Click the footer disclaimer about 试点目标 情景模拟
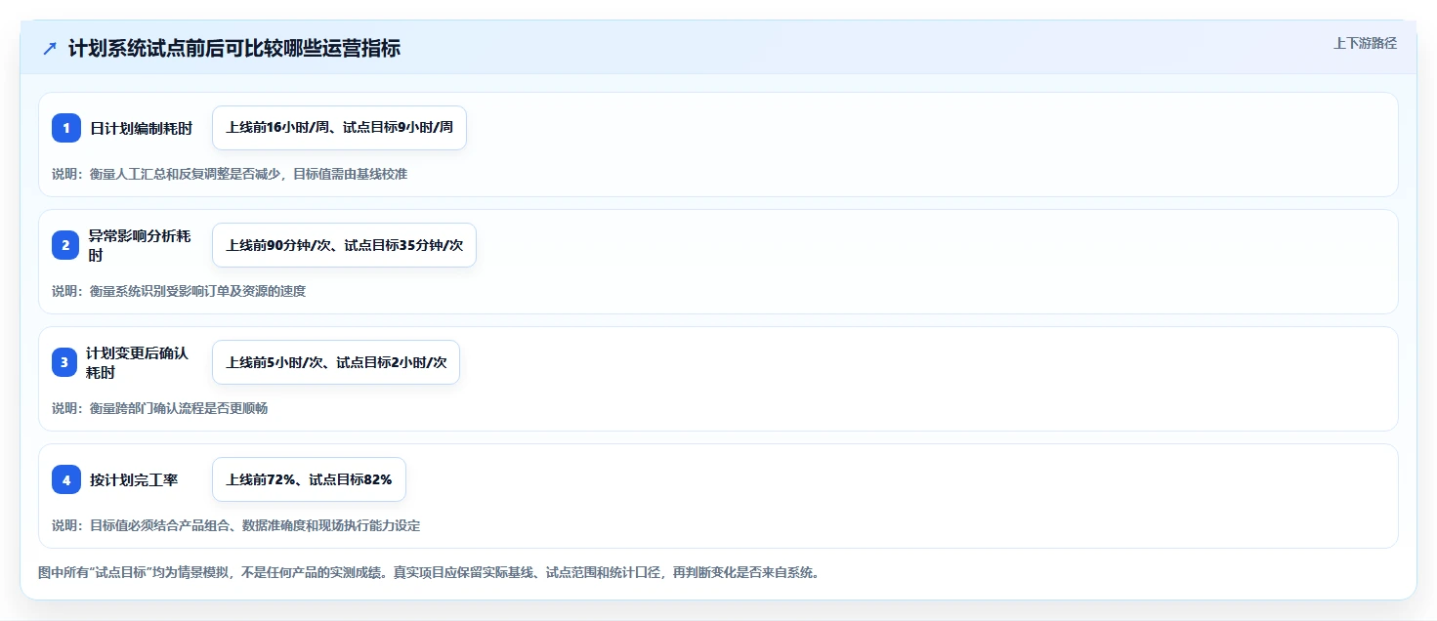The width and height of the screenshot is (1437, 621). click(428, 572)
